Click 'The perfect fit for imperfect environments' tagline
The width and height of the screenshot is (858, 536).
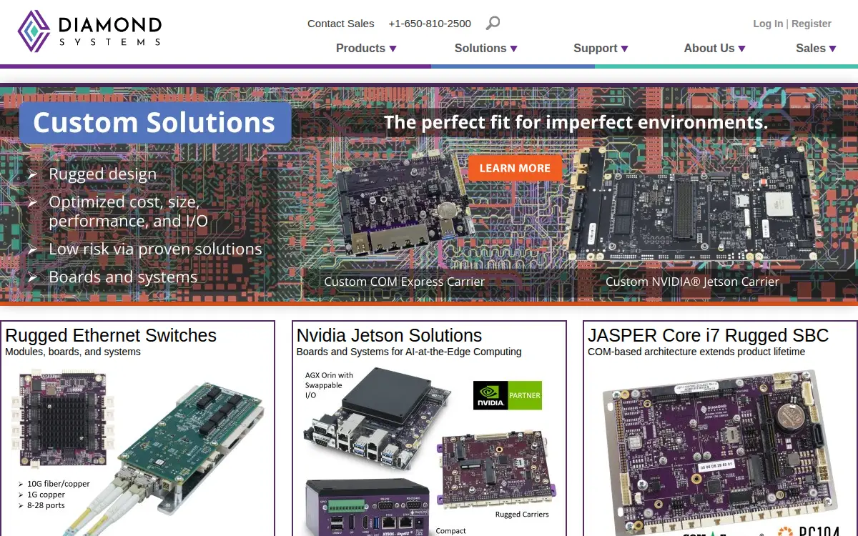click(576, 122)
